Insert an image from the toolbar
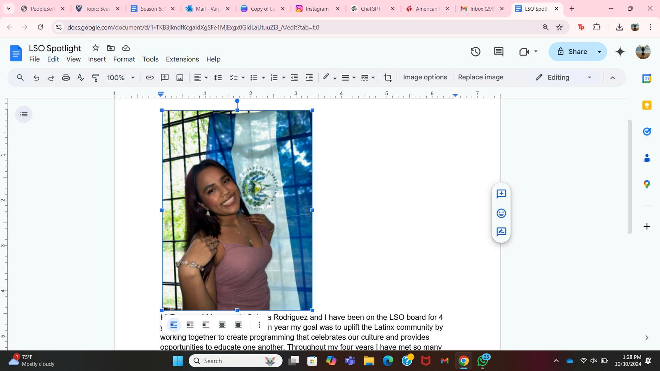The width and height of the screenshot is (660, 371). click(180, 77)
